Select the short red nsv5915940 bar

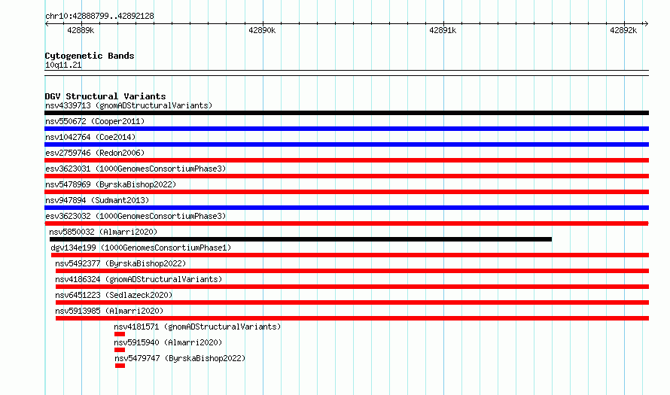pos(120,350)
